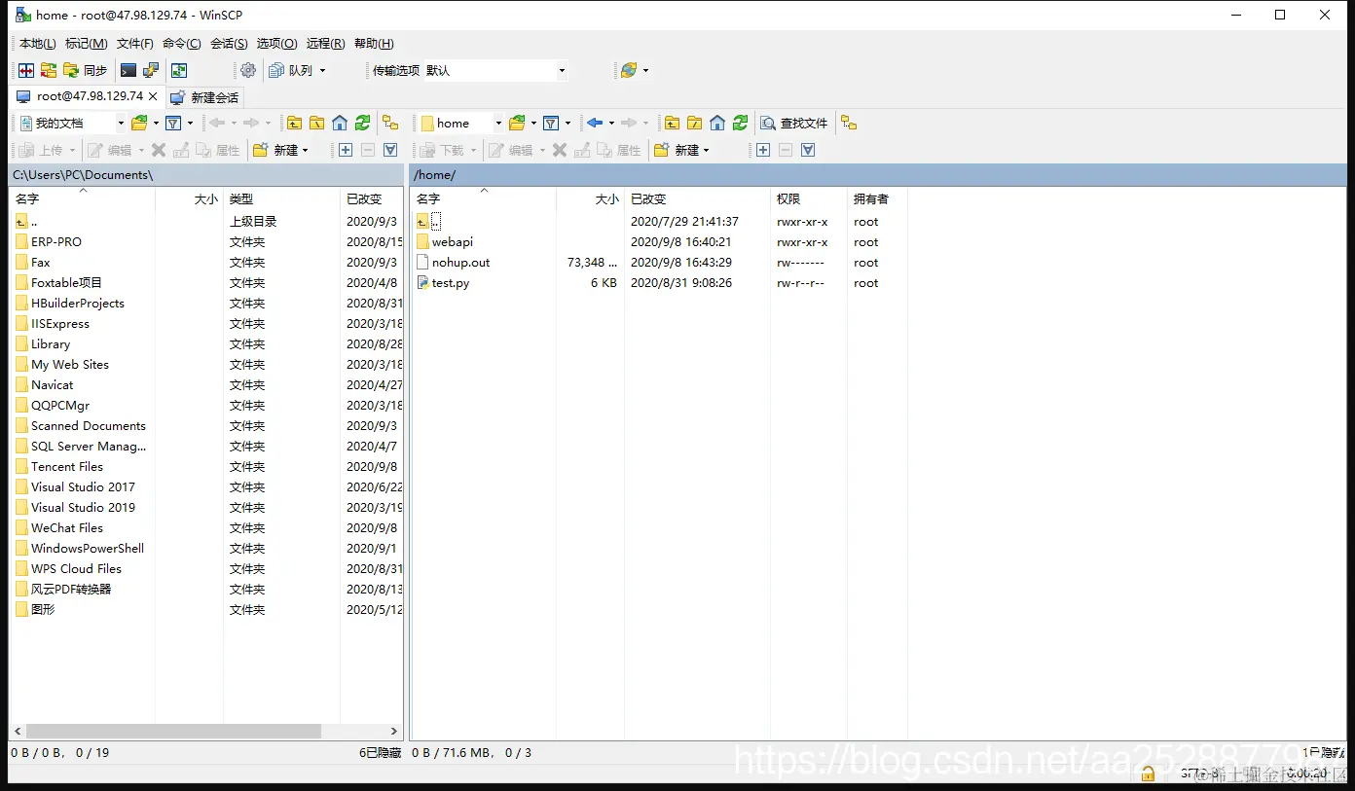The height and width of the screenshot is (791, 1355).
Task: Select the HBuilderProjects local folder
Action: pos(77,304)
